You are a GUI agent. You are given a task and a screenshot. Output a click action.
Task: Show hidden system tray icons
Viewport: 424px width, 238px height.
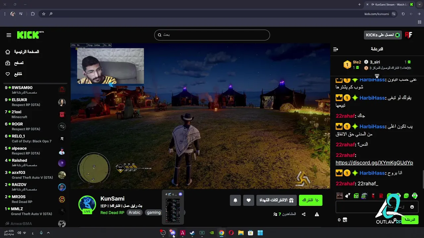pyautogui.click(x=48, y=233)
